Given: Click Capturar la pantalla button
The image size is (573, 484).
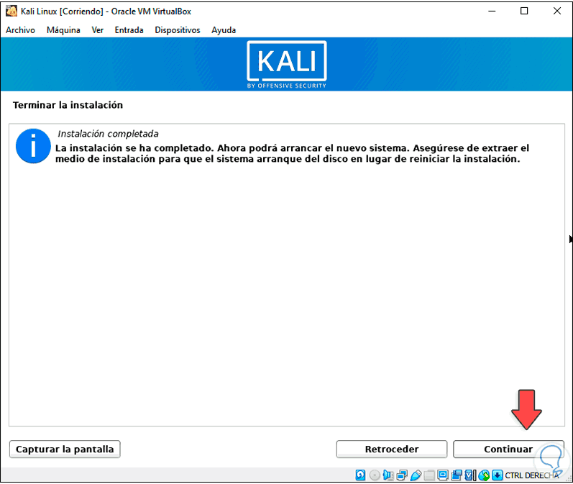Looking at the screenshot, I should coord(65,449).
